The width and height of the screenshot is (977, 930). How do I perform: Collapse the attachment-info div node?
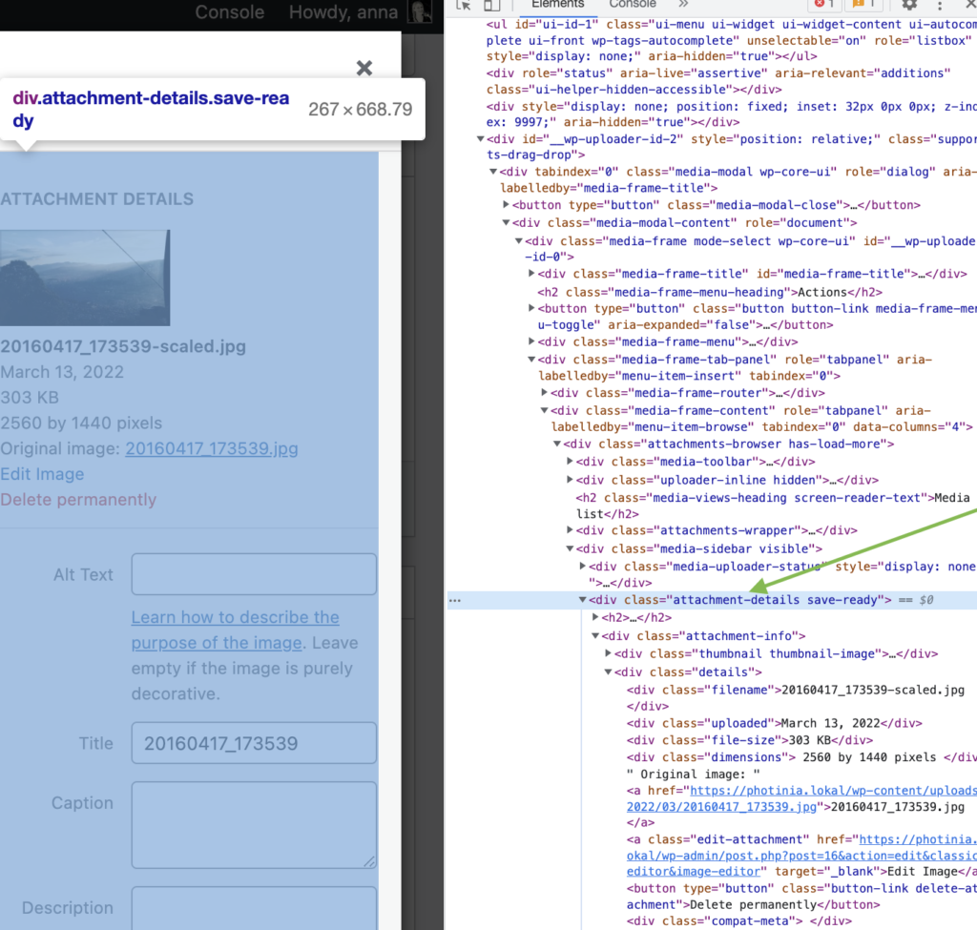coord(596,636)
